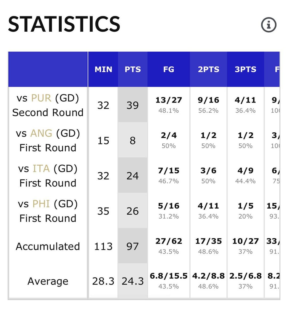288x310 pixels.
Task: Click the Accumulated row label
Action: 48,246
